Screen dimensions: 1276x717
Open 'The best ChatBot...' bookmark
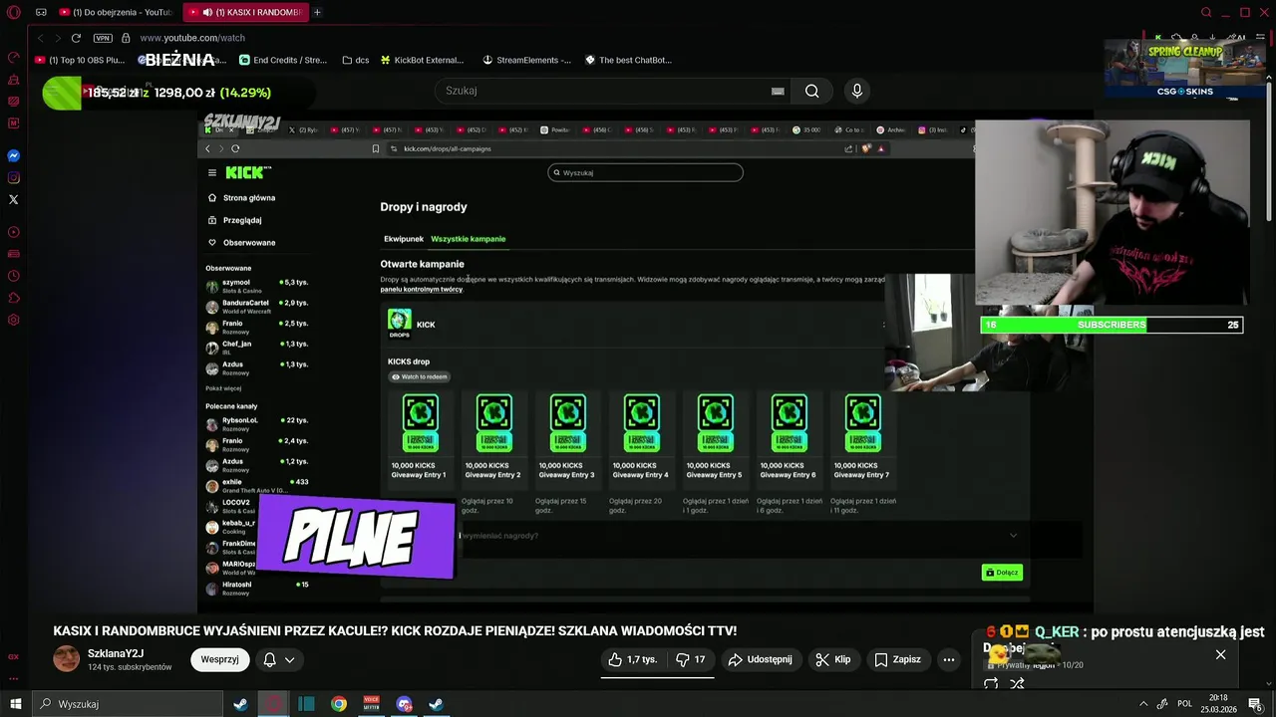tap(628, 60)
